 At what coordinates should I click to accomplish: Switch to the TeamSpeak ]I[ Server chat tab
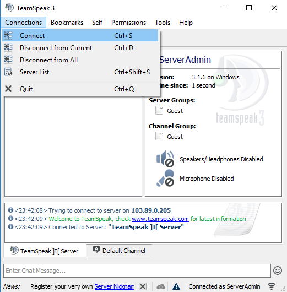point(45,251)
